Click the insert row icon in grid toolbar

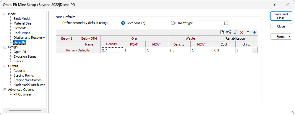228,33
